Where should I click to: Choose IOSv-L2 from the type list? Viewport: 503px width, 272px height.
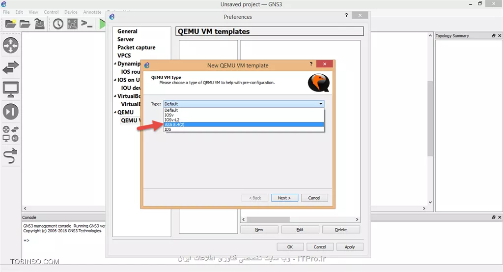point(244,120)
